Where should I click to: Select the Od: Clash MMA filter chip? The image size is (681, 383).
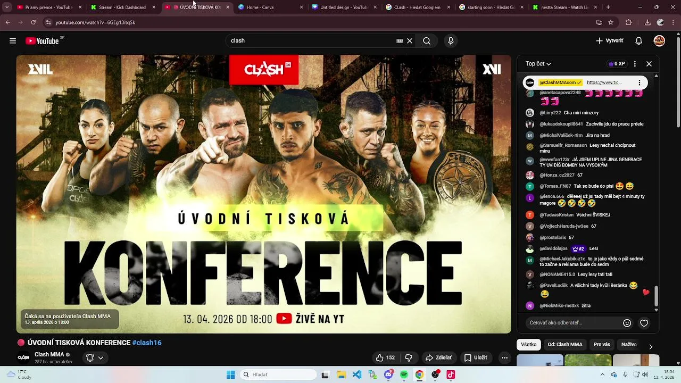(565, 345)
